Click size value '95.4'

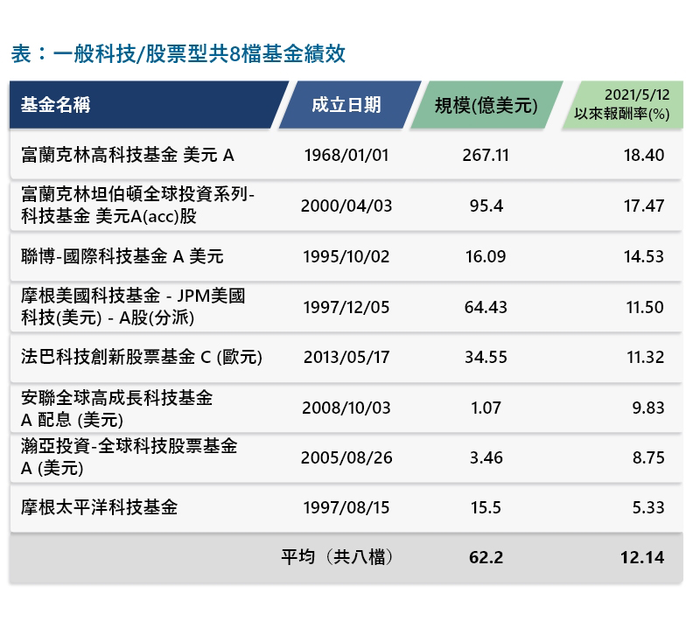(486, 206)
